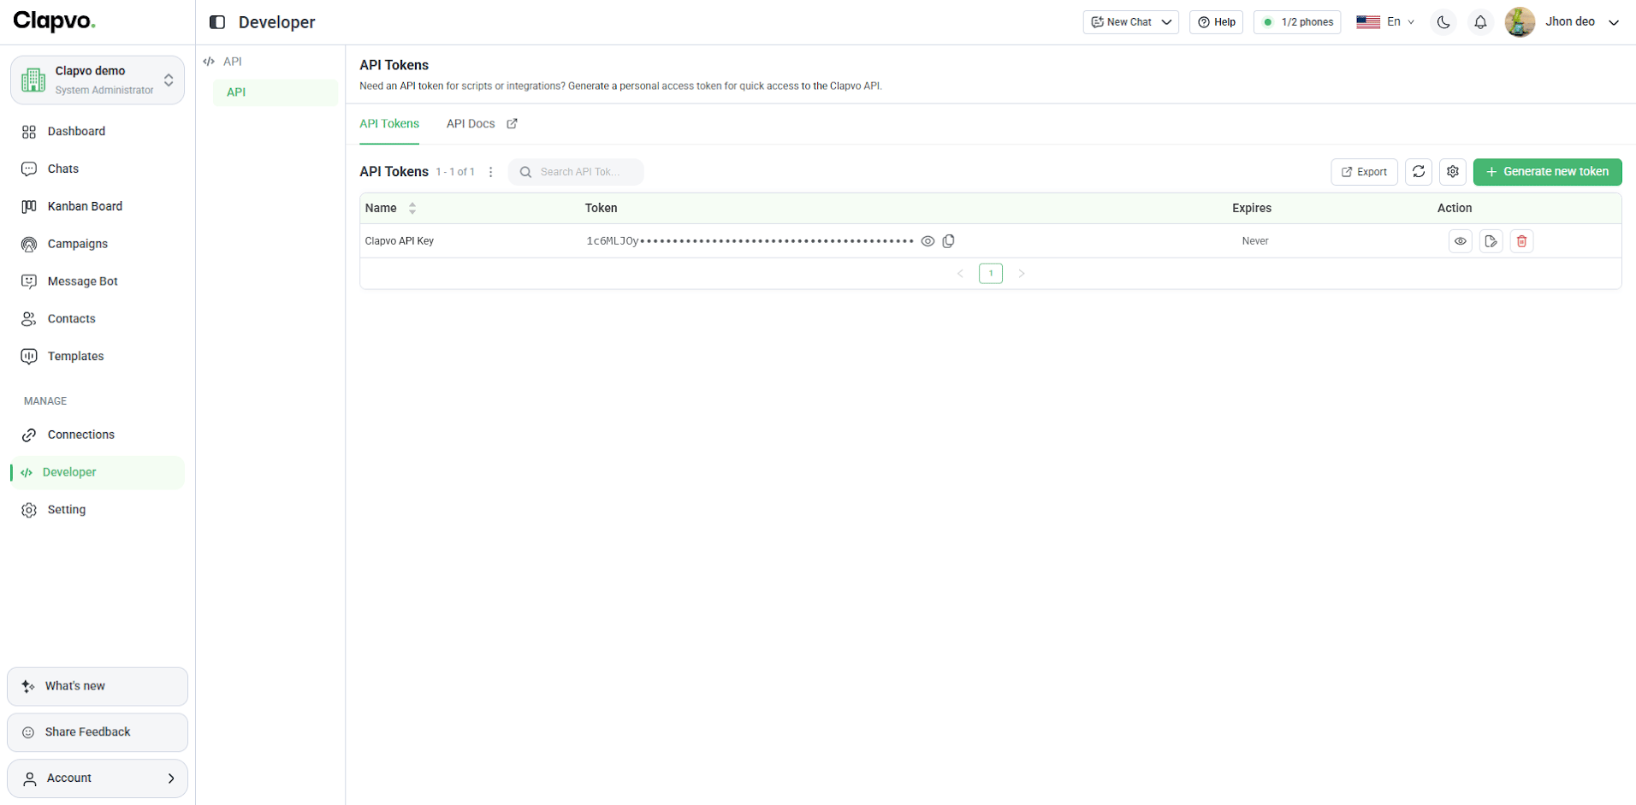Collapse the sidebar panel toggle icon
1636x805 pixels.
(217, 22)
